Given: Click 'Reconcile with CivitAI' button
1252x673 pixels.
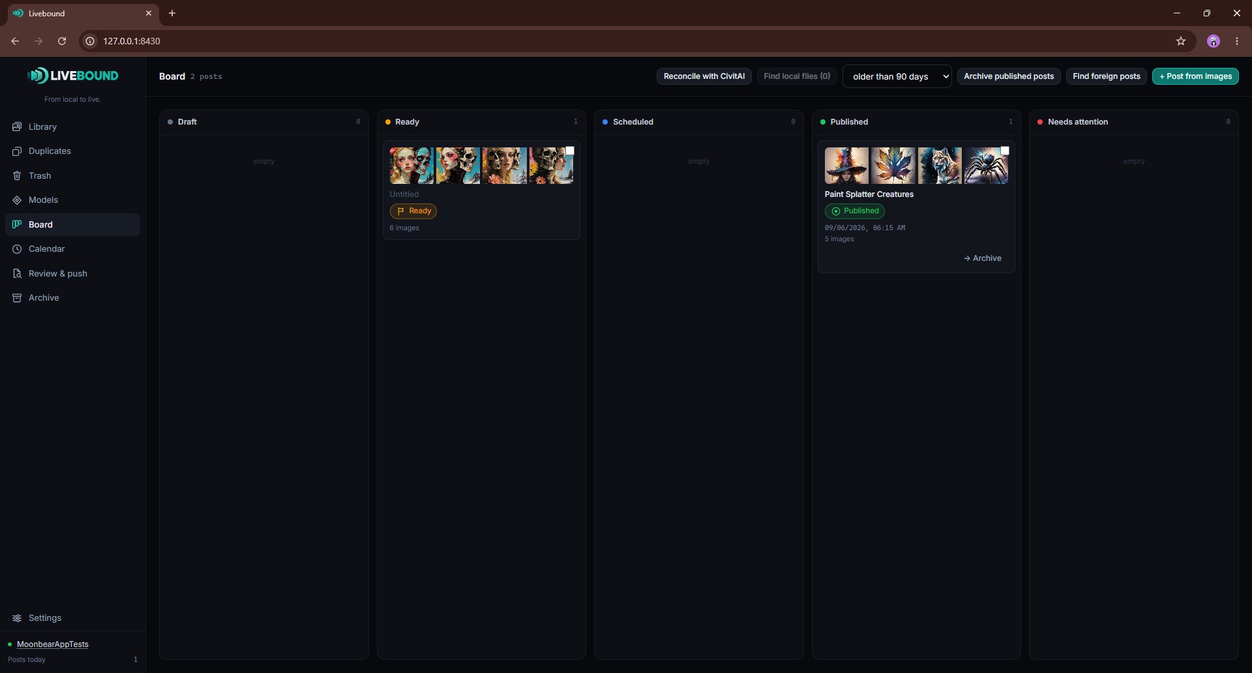Looking at the screenshot, I should pos(704,76).
